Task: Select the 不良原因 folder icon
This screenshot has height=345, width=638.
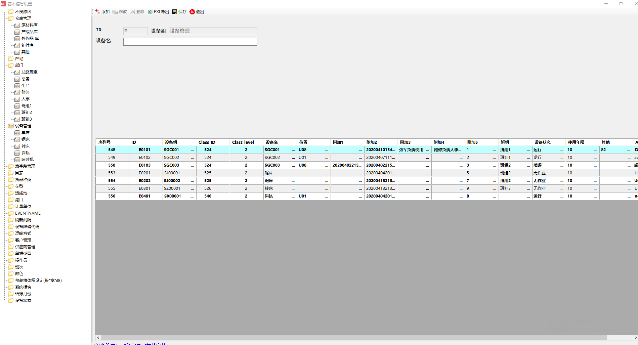Action: 11,12
